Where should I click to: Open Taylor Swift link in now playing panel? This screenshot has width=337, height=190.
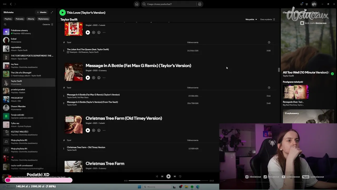coord(288,76)
